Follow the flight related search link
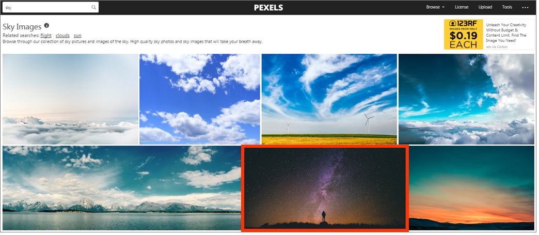539x235 pixels. (x=46, y=36)
